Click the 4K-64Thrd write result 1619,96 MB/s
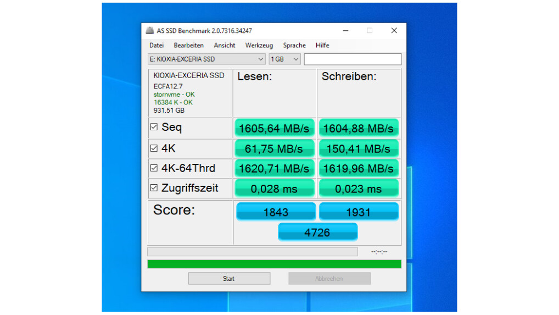The height and width of the screenshot is (315, 559). pyautogui.click(x=358, y=168)
